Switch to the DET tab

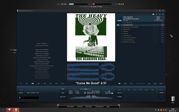click(x=45, y=83)
